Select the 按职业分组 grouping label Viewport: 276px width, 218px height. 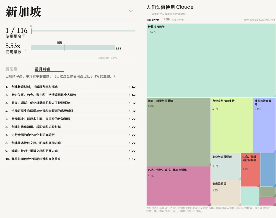[x=153, y=20]
